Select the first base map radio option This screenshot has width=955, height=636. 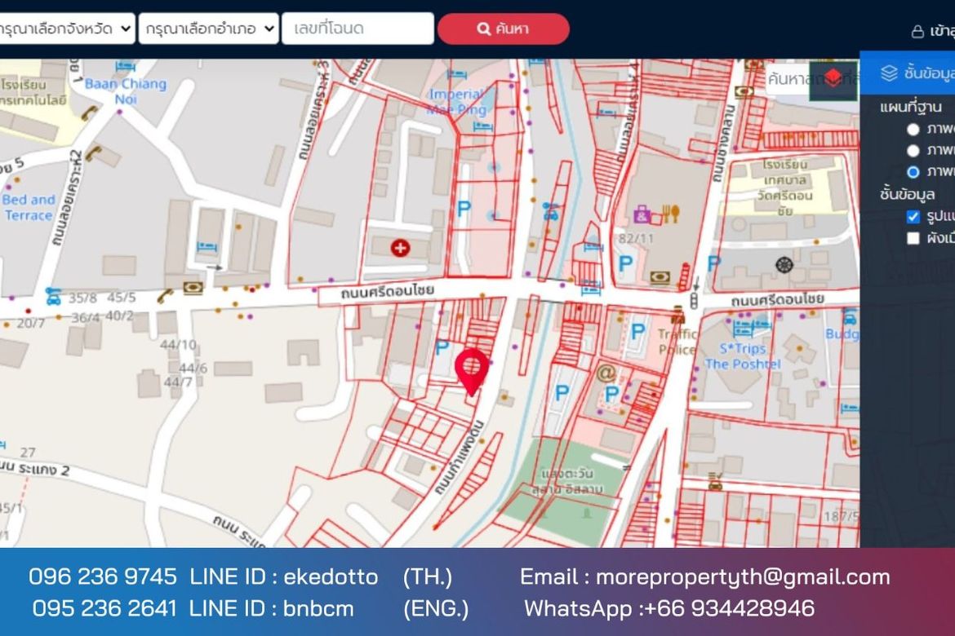(913, 130)
